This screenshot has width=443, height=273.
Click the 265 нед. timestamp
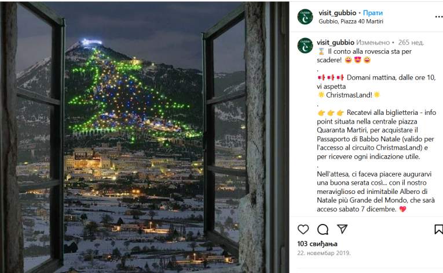(411, 42)
